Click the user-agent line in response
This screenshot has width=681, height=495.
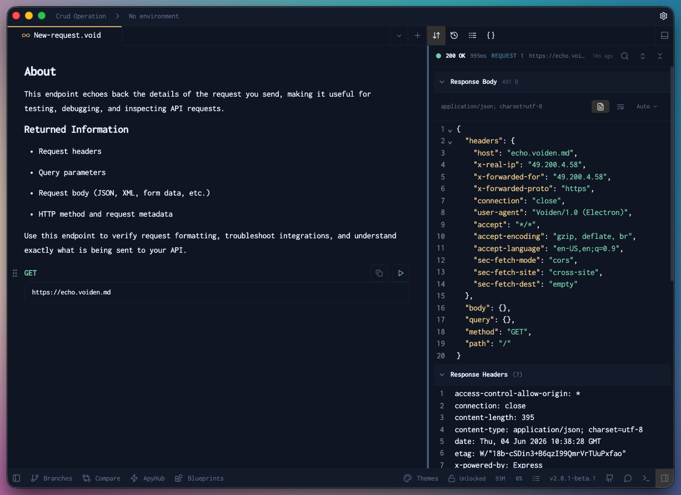click(x=553, y=212)
